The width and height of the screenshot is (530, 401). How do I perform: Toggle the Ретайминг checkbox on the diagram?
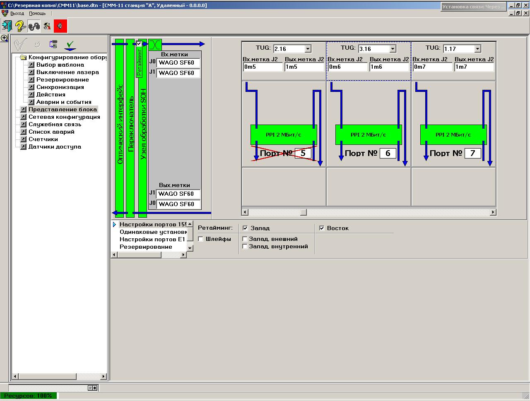pyautogui.click(x=140, y=43)
